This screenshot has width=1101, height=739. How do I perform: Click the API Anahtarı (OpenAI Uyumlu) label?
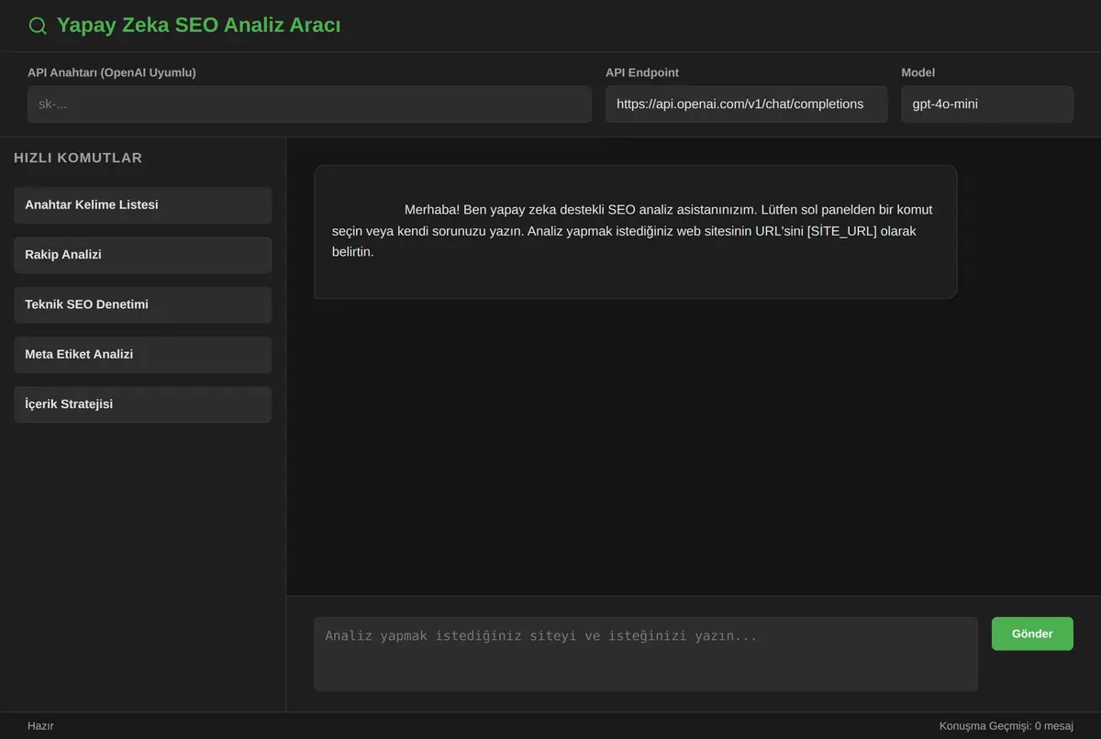[x=112, y=72]
